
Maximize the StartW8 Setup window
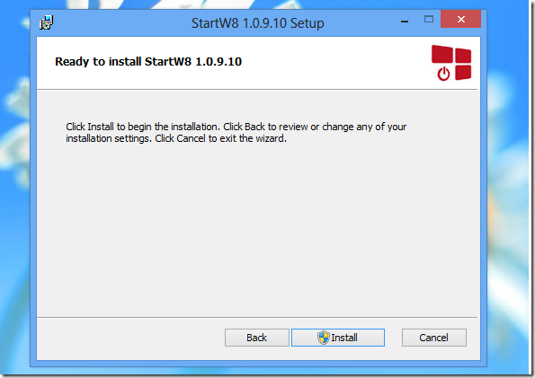[x=429, y=20]
